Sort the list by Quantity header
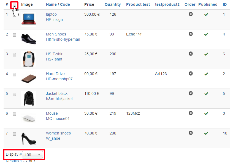The height and width of the screenshot is (165, 233). (113, 4)
